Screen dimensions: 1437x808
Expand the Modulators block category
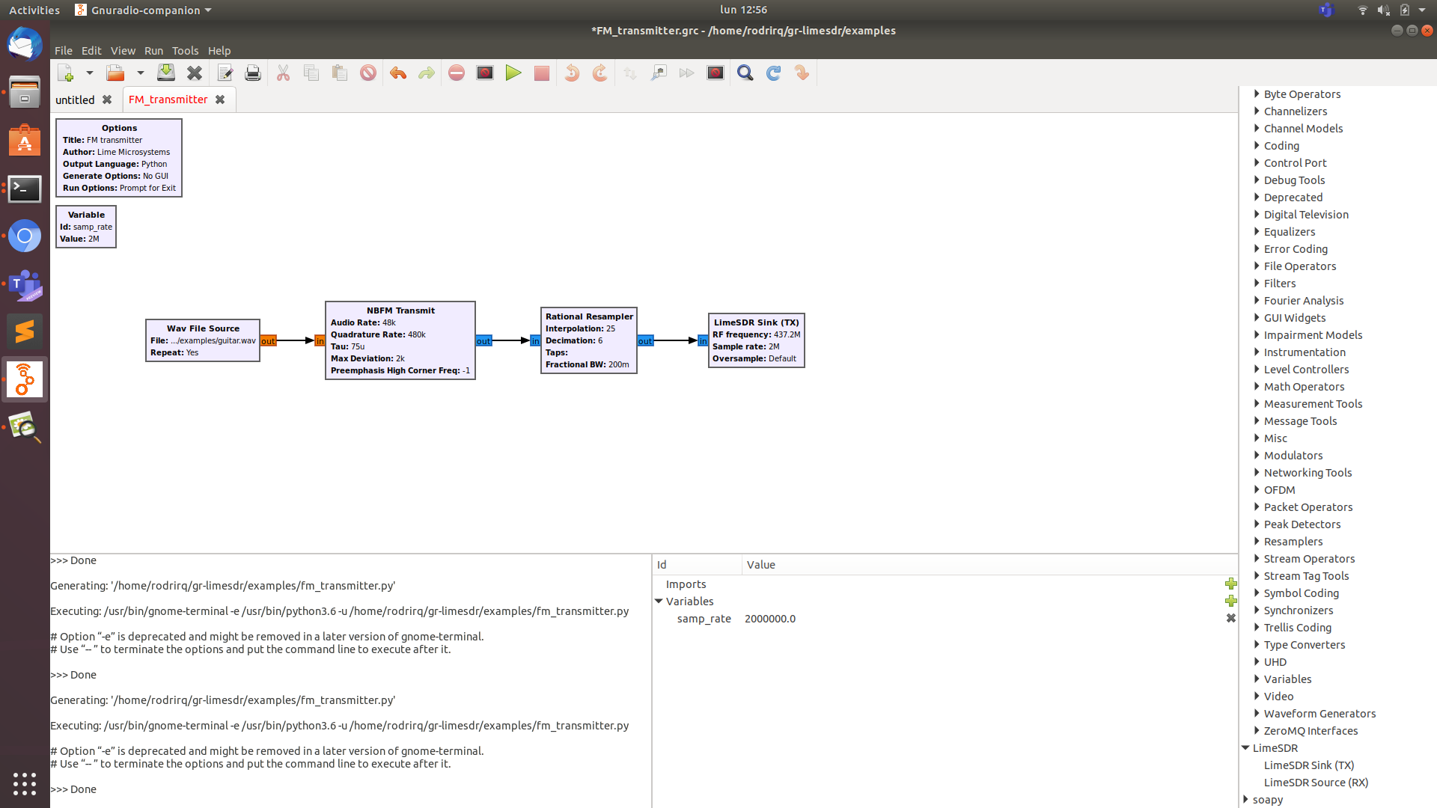[1257, 455]
